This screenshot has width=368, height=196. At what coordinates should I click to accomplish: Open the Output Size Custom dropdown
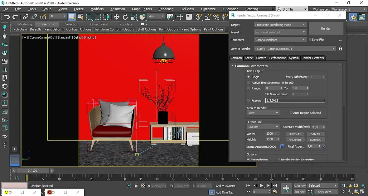click(263, 127)
